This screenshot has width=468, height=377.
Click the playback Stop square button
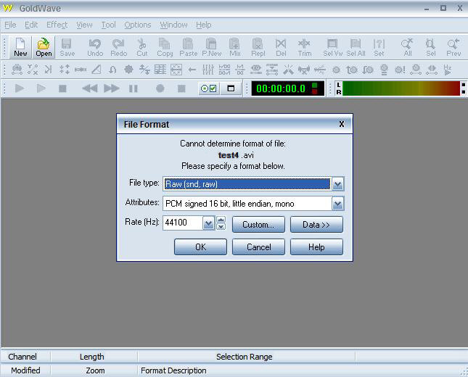62,88
